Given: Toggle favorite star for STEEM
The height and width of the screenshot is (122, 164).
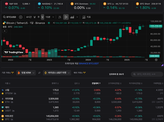Looking at the screenshot, I should [3, 93].
